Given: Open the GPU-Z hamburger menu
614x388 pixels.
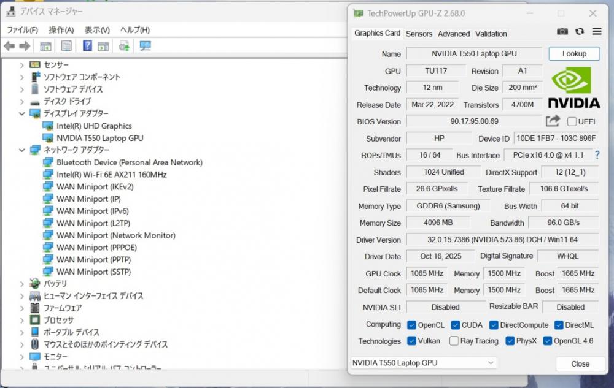Looking at the screenshot, I should point(597,32).
